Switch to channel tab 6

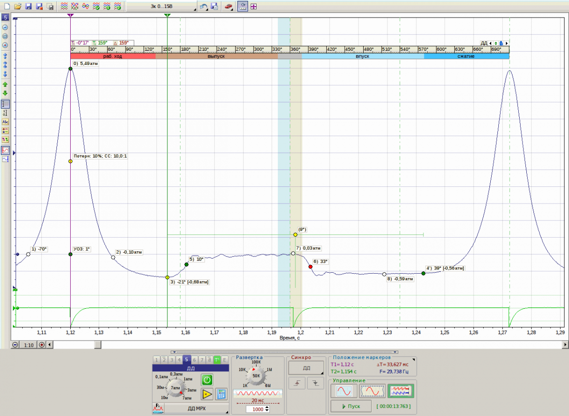(194, 360)
